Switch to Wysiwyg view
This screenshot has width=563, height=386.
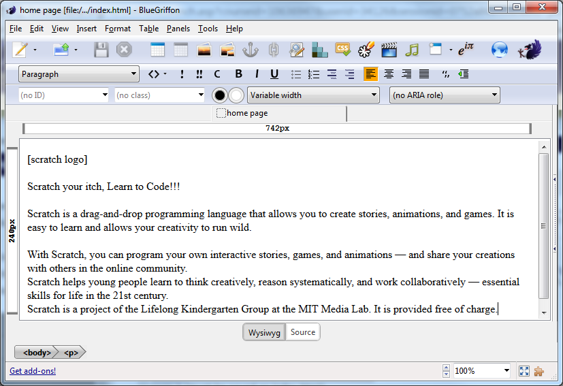coord(264,332)
